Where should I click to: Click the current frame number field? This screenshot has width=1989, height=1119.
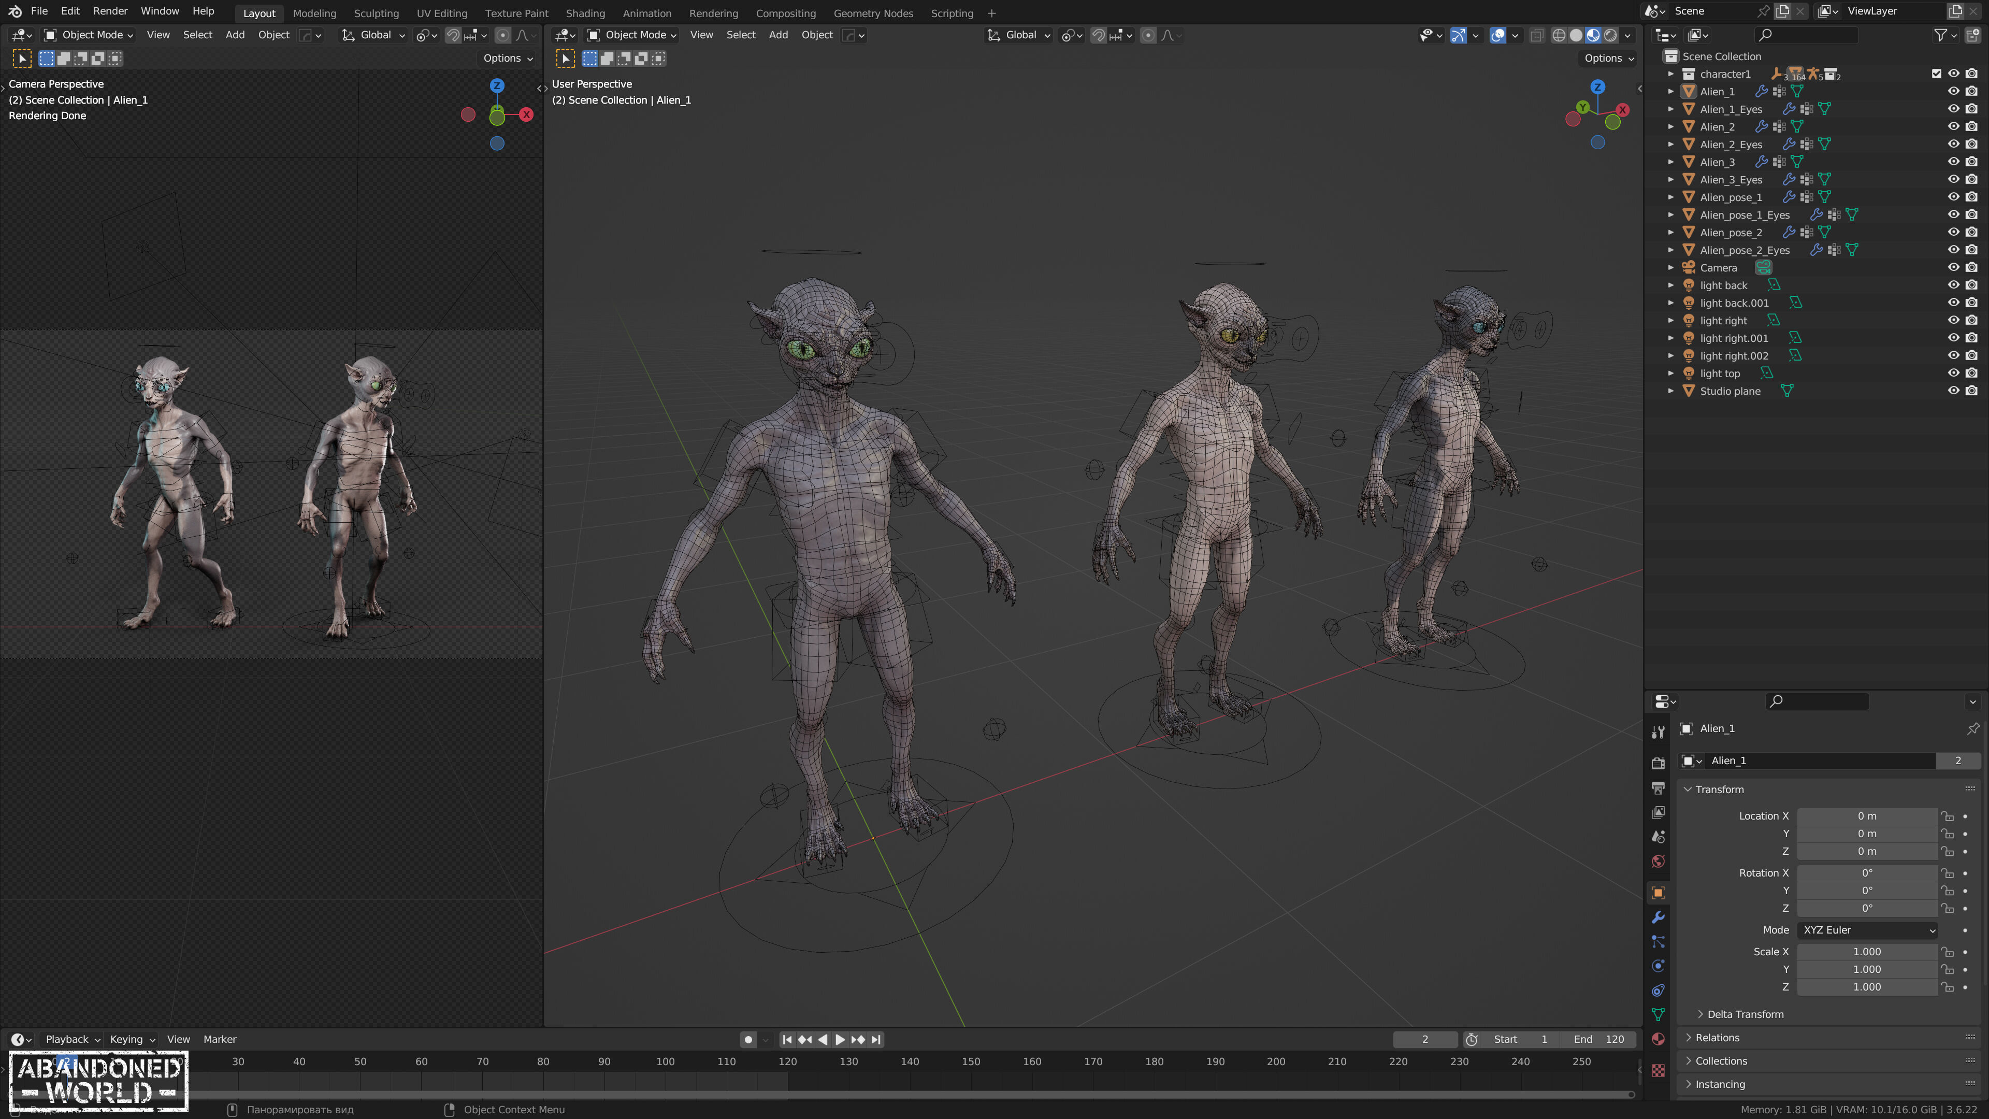click(1424, 1039)
